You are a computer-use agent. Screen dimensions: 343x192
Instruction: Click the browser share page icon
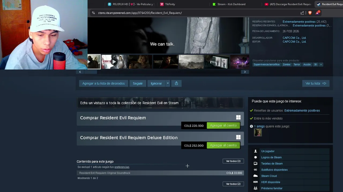coord(302,13)
